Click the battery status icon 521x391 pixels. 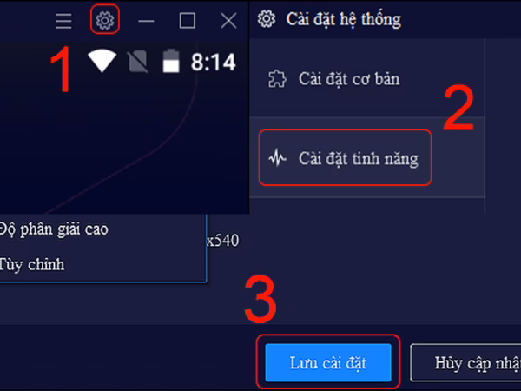click(x=171, y=61)
